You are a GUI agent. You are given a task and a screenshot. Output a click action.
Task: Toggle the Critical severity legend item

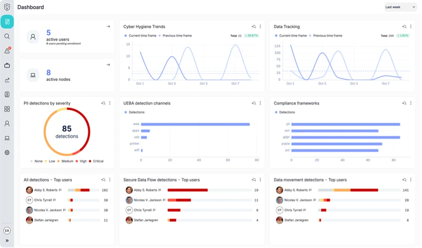coord(96,161)
